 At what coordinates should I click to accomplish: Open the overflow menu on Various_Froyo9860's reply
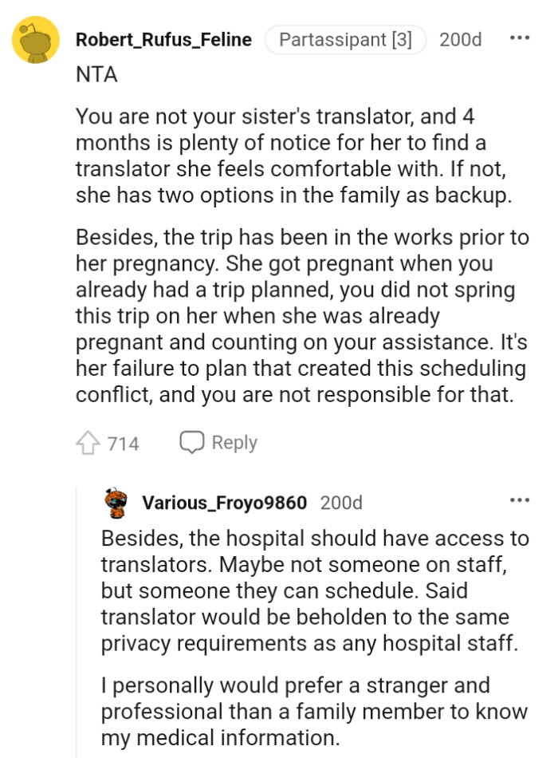pos(520,499)
